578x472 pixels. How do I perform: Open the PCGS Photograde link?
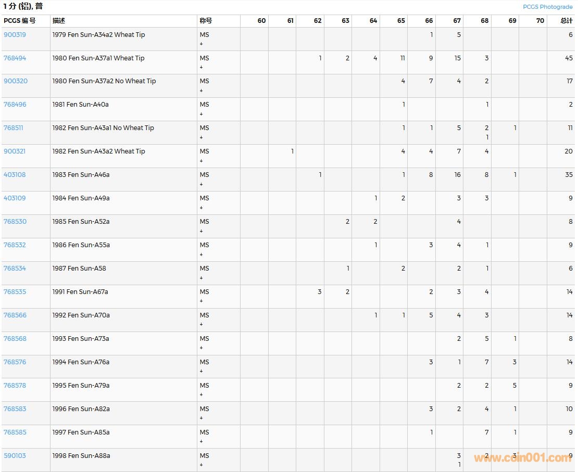click(548, 7)
